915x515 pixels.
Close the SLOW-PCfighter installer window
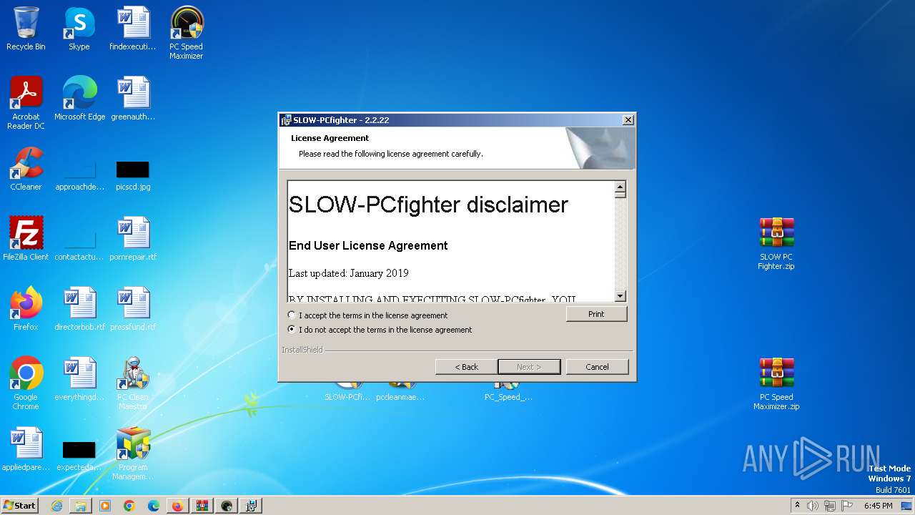coord(628,120)
